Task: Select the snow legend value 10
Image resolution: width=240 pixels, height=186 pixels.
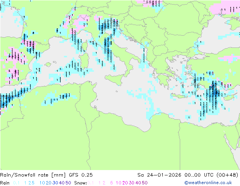Action: [x=118, y=183]
